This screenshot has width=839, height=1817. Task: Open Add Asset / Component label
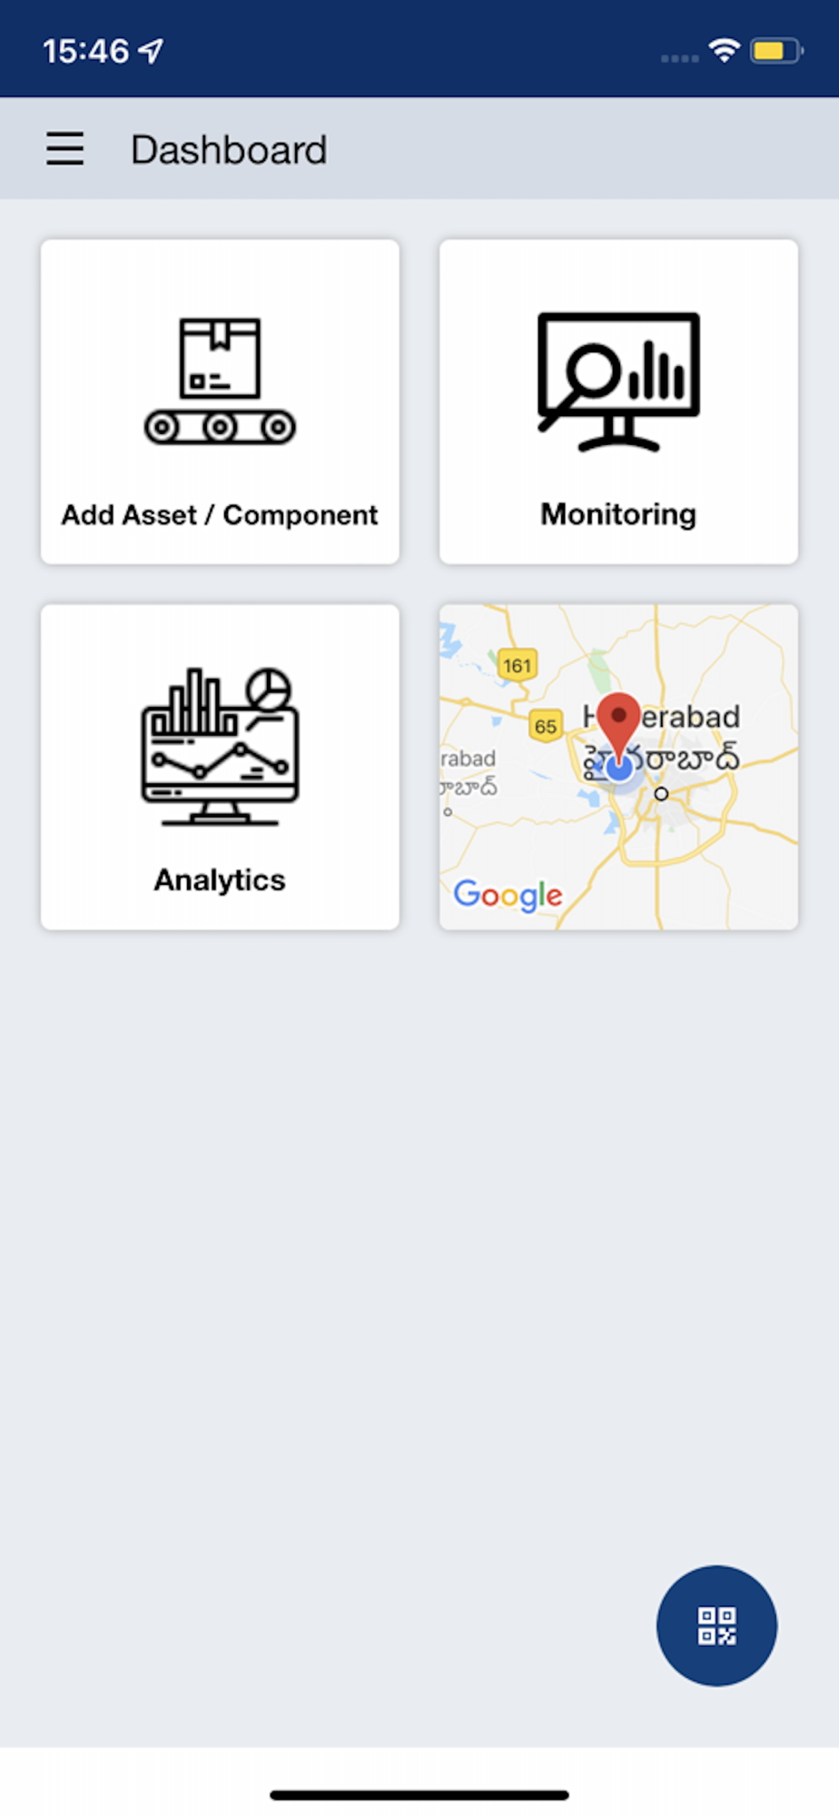220,515
